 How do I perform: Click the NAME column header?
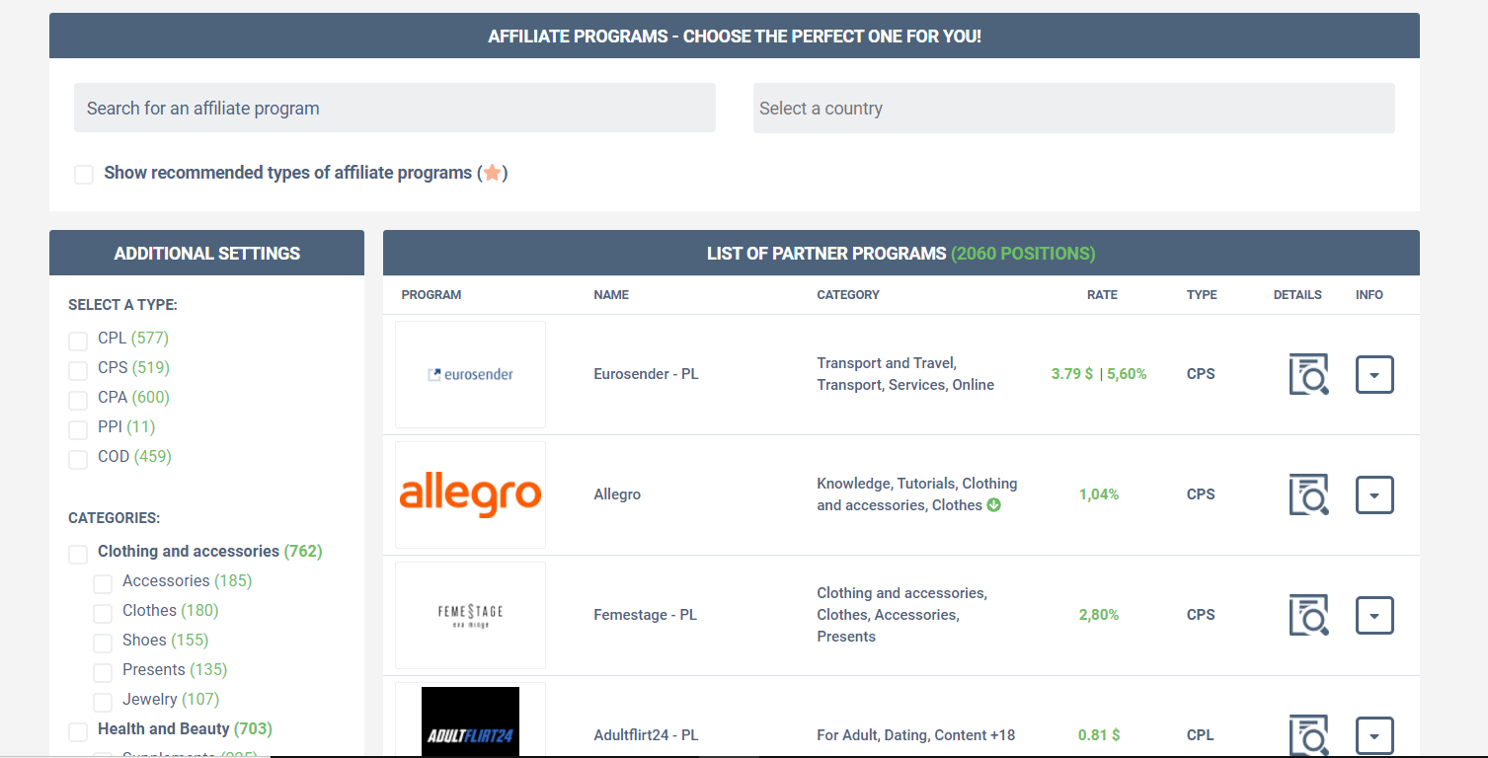(611, 295)
